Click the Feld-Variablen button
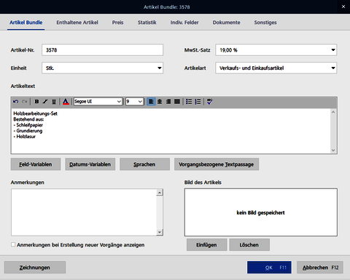 pyautogui.click(x=36, y=164)
